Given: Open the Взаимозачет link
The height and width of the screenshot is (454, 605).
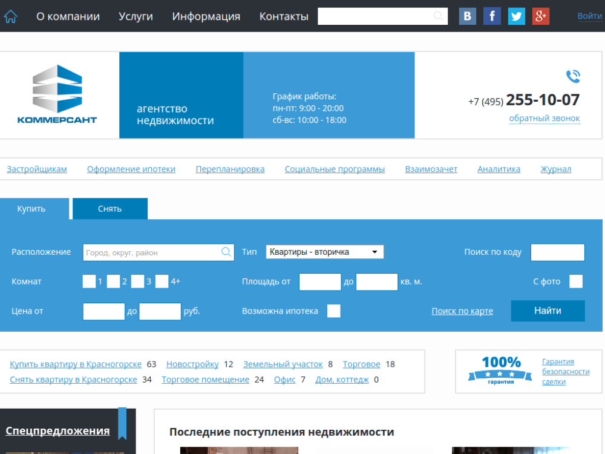Looking at the screenshot, I should pyautogui.click(x=431, y=169).
